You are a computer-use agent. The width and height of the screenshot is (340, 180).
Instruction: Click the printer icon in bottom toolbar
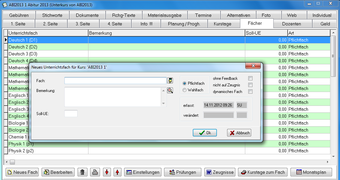95,172
